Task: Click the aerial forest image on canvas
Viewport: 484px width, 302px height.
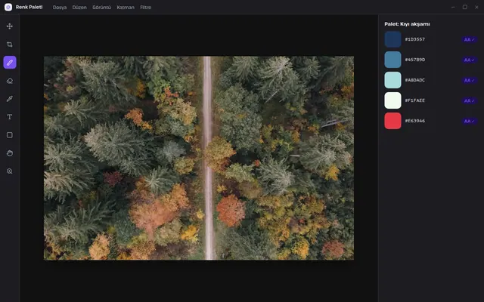Action: (x=199, y=158)
